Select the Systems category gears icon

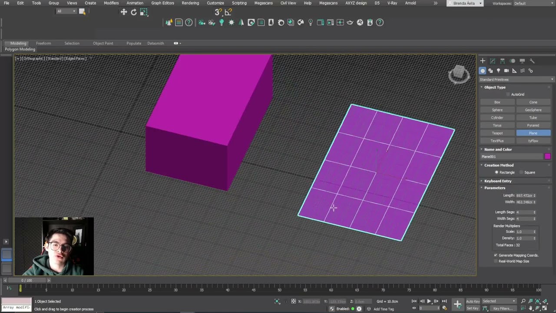coord(530,70)
